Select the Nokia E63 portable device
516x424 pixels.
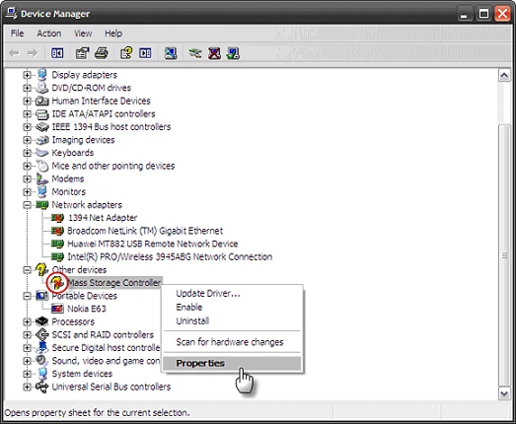87,309
